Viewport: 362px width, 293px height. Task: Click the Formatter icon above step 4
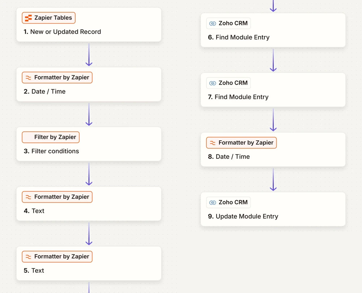28,197
